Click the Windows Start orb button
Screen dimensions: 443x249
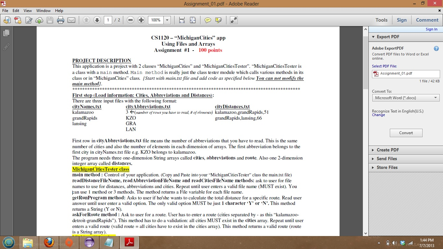(x=9, y=243)
